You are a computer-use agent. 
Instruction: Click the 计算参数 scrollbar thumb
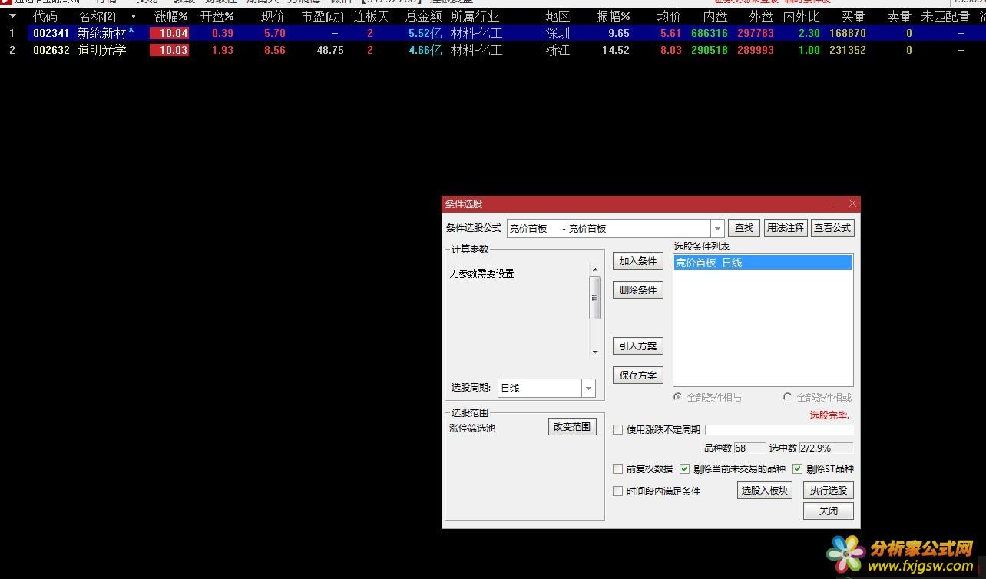pos(594,297)
